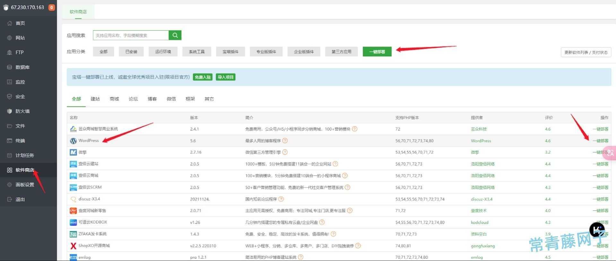616x261 pixels.
Task: Open the 防火墙 firewall icon
Action: pos(10,111)
